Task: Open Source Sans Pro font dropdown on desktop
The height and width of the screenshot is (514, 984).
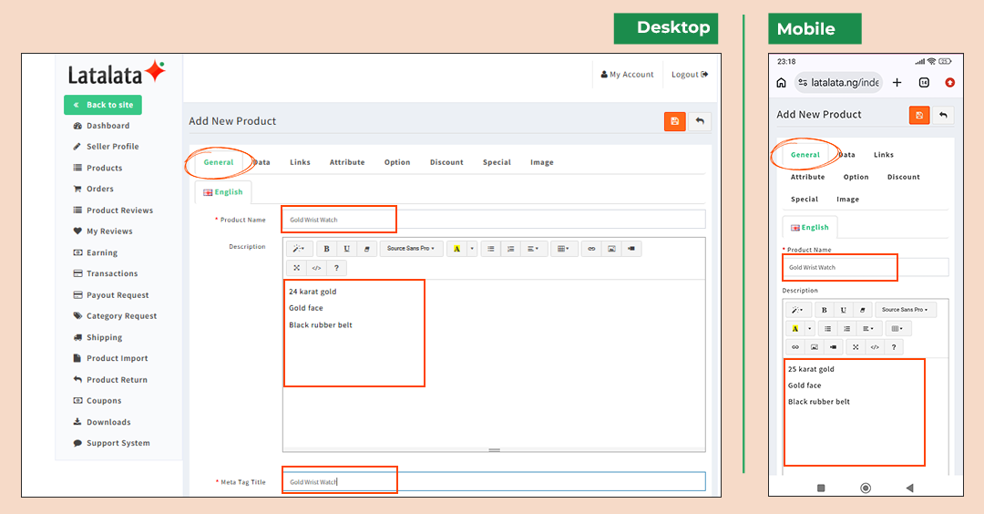Action: [x=411, y=249]
